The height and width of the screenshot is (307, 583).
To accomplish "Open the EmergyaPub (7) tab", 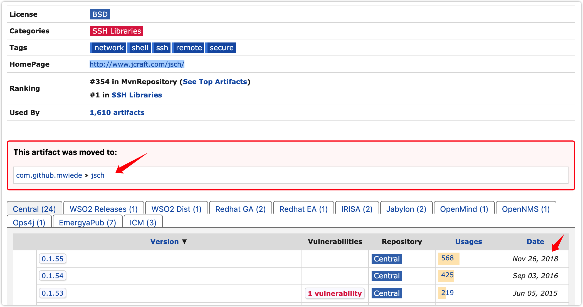I will click(x=87, y=223).
